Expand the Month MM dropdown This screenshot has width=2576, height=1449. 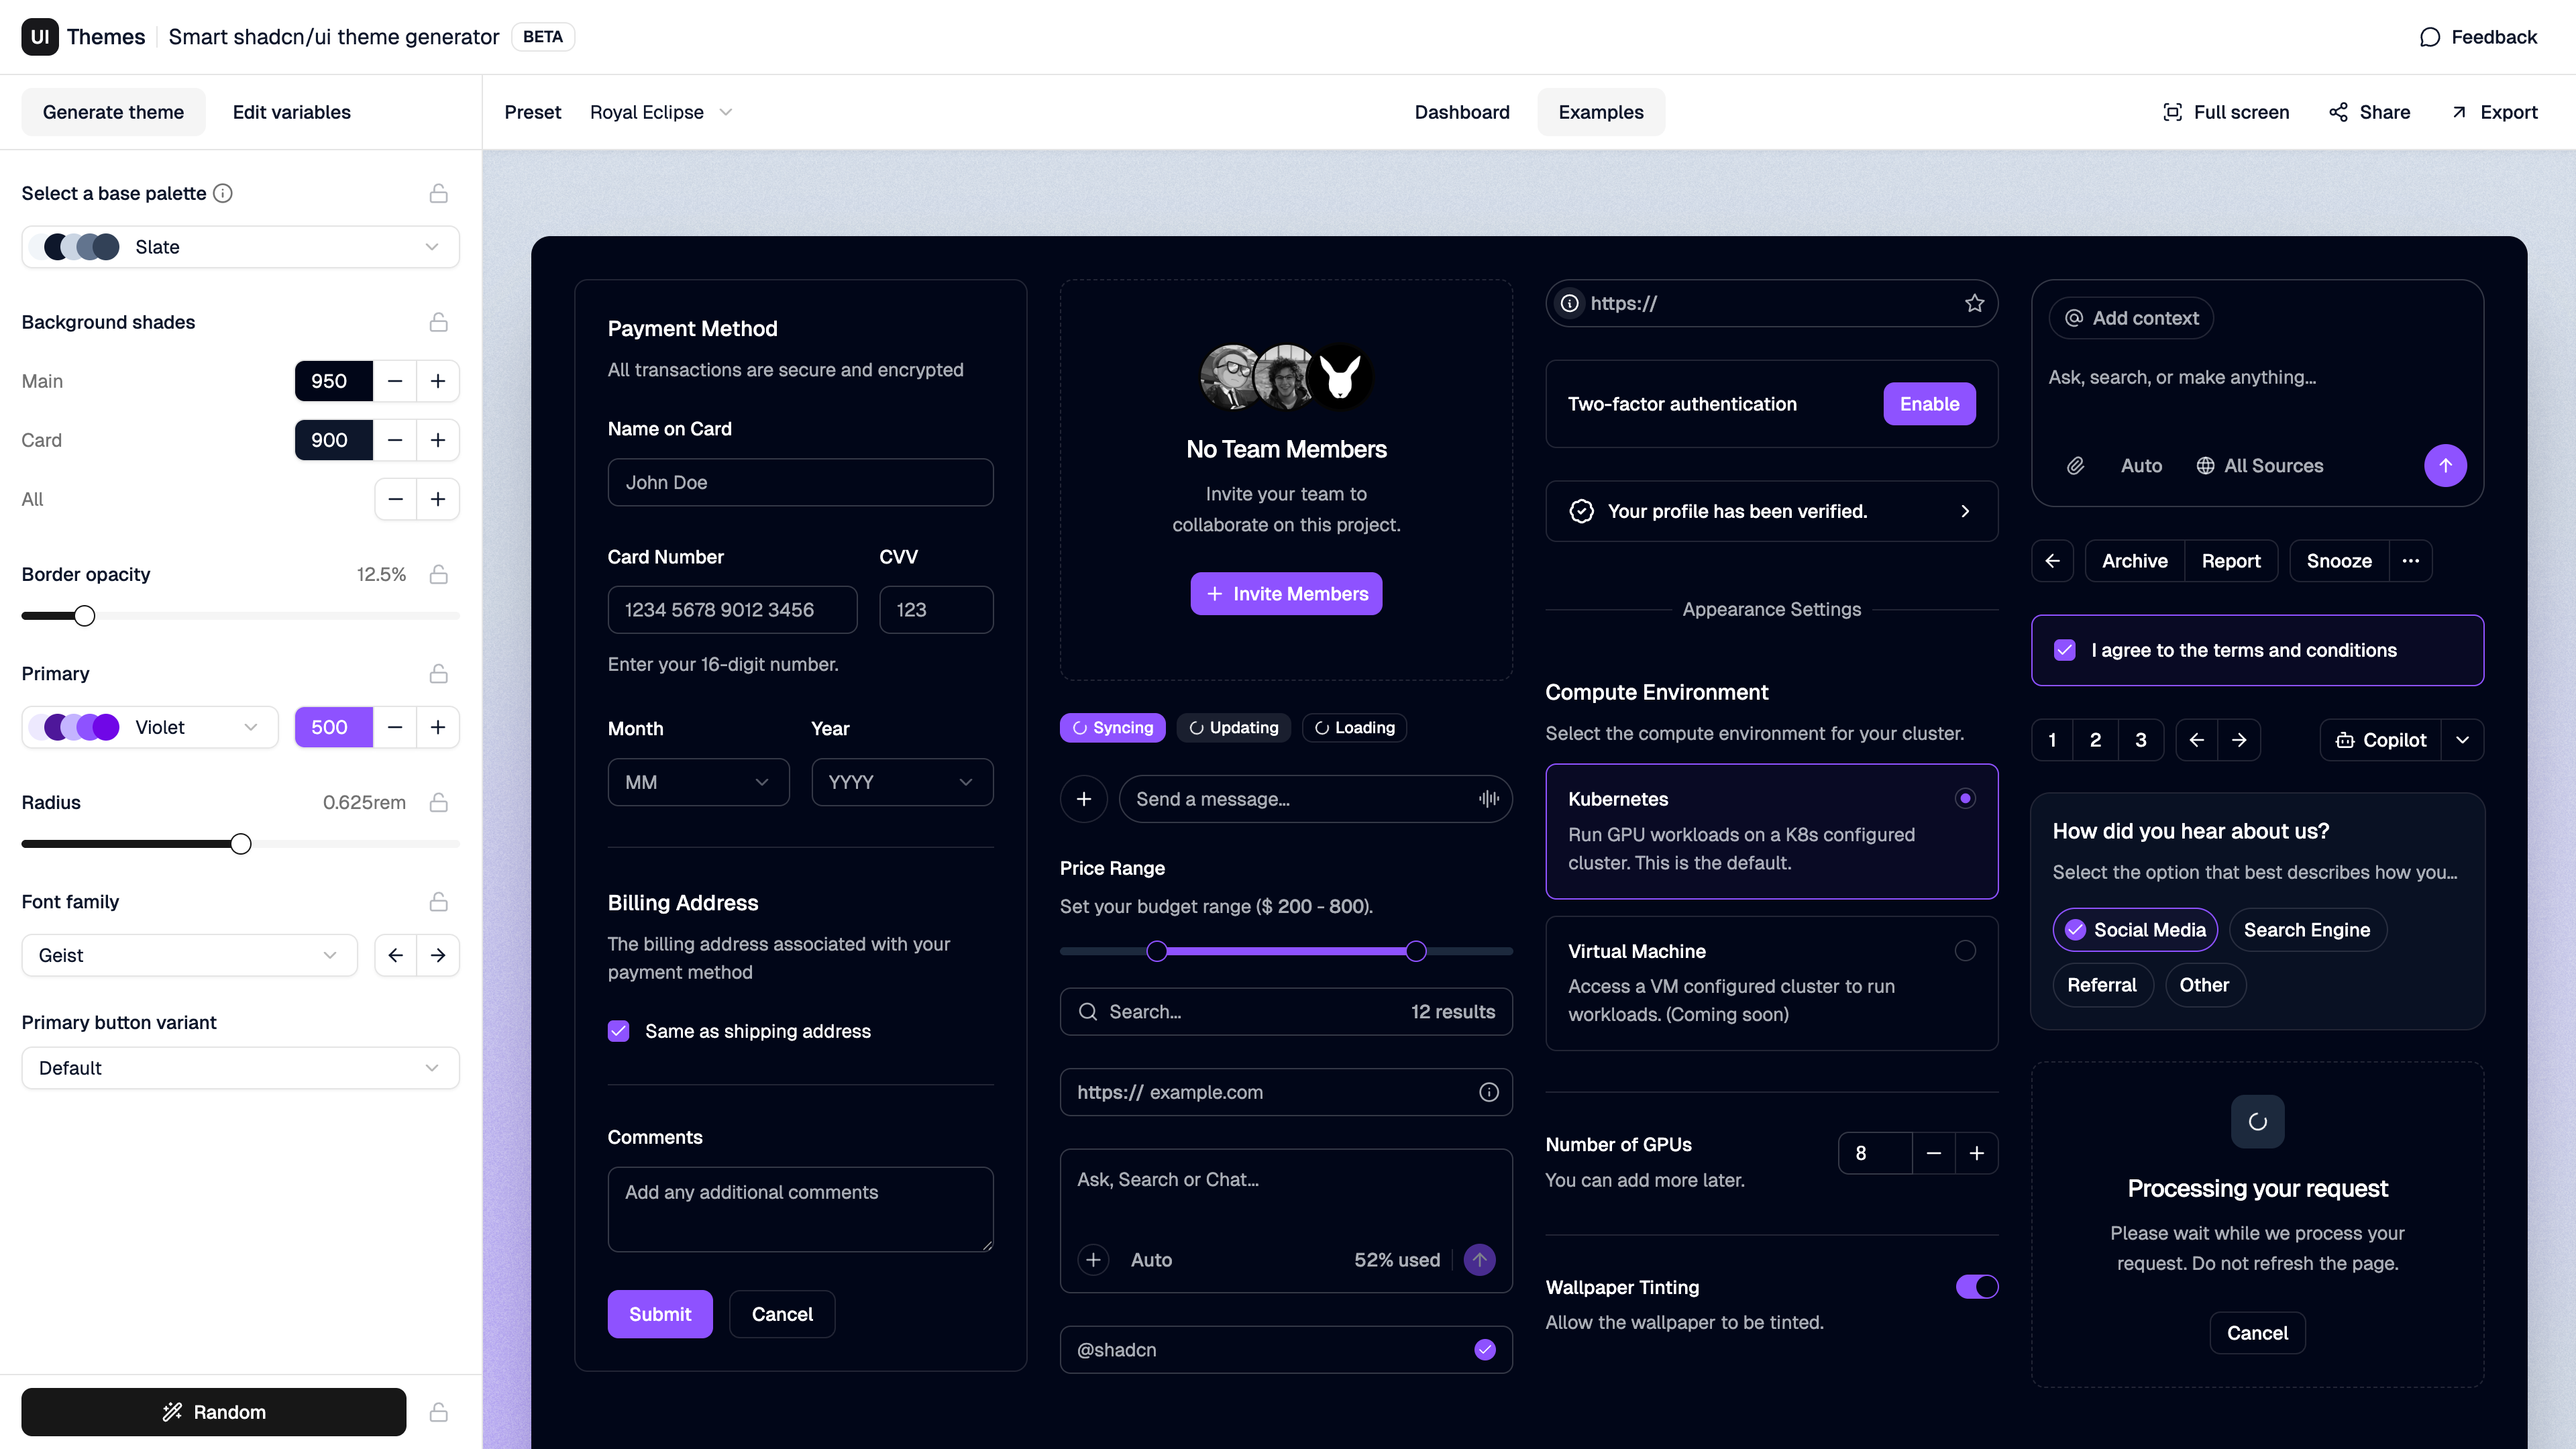698,782
